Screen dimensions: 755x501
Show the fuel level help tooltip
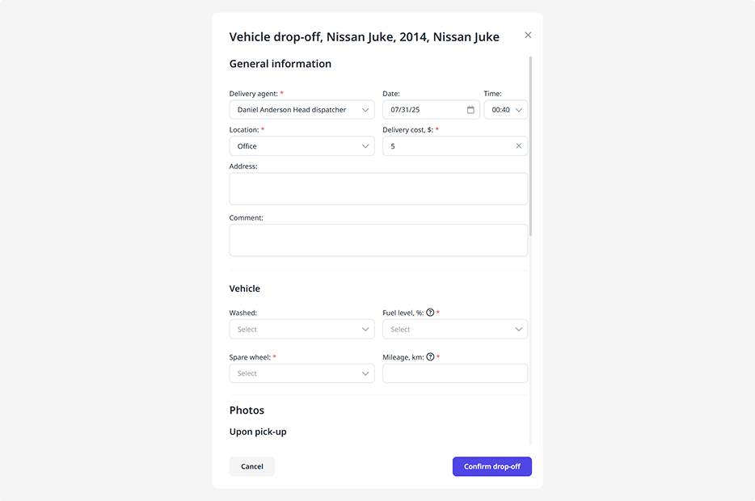coord(430,313)
